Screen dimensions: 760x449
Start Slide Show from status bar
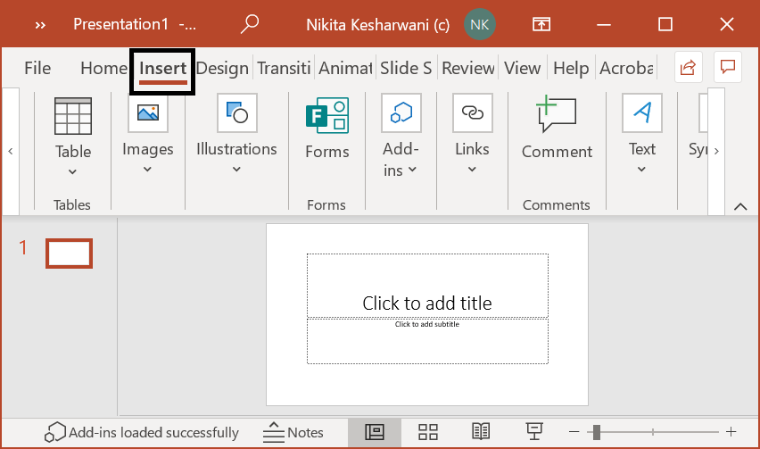535,432
